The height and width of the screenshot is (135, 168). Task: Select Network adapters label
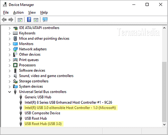pos(33,49)
